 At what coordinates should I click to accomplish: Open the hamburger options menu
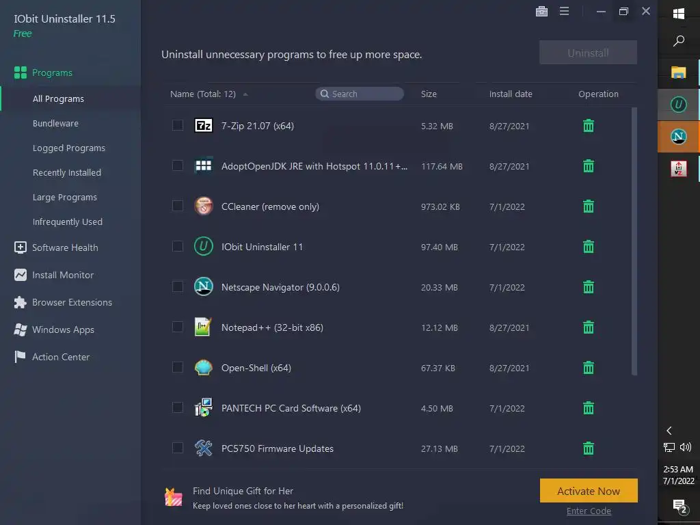click(x=564, y=11)
